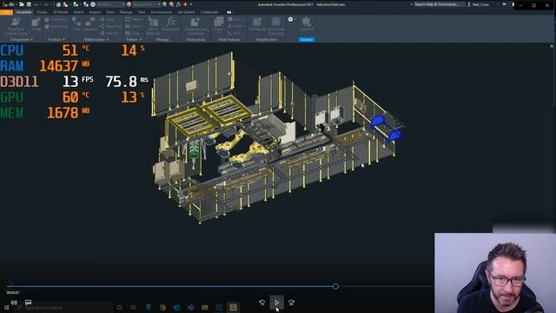
Task: Click the "0:03:47" video timestamp
Action: click(13, 292)
